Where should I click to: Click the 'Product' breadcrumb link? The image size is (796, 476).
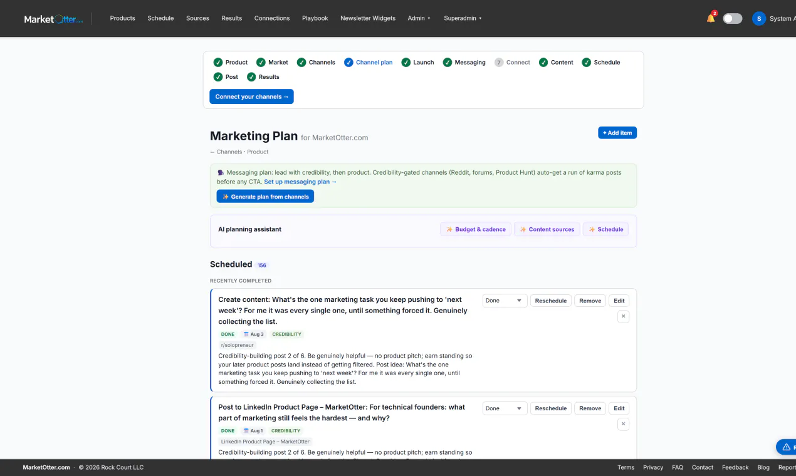click(258, 152)
